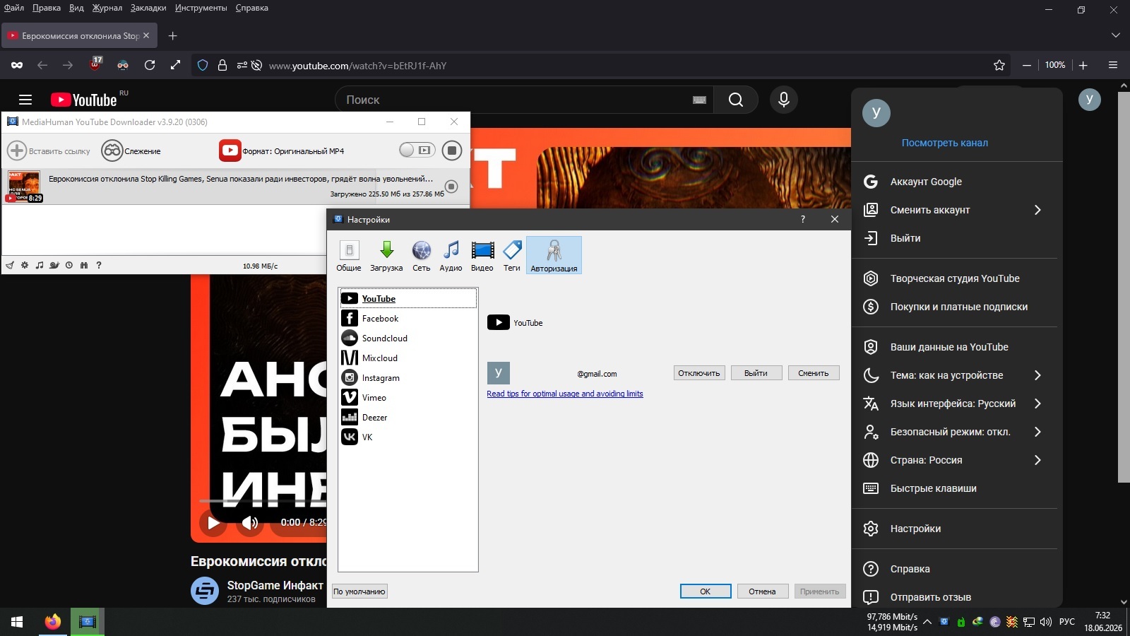Click the download item video thumbnail
Image resolution: width=1130 pixels, height=636 pixels.
click(24, 187)
